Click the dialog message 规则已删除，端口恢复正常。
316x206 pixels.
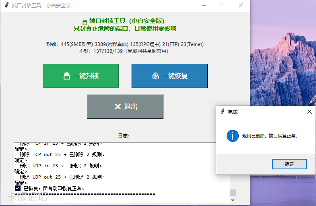(270, 136)
